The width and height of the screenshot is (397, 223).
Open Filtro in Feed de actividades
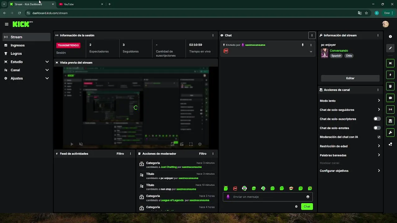point(120,154)
